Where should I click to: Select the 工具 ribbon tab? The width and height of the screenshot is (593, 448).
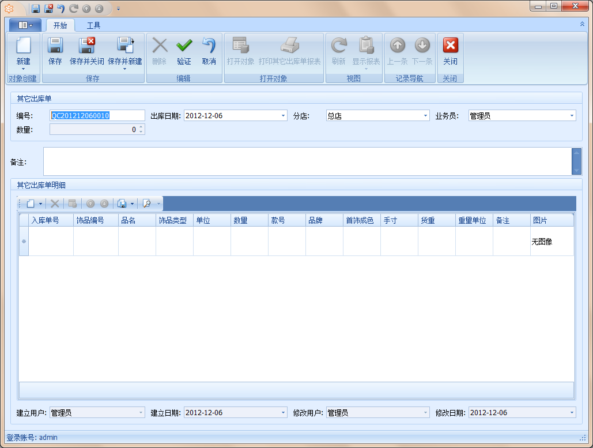[93, 25]
